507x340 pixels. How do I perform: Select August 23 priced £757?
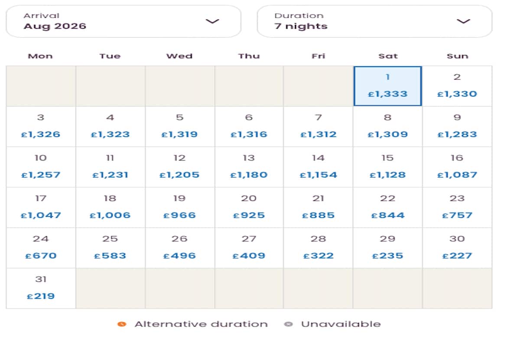click(x=457, y=207)
